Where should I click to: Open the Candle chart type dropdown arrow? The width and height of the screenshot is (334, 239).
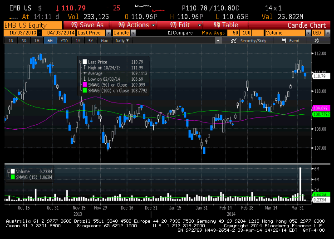133,33
